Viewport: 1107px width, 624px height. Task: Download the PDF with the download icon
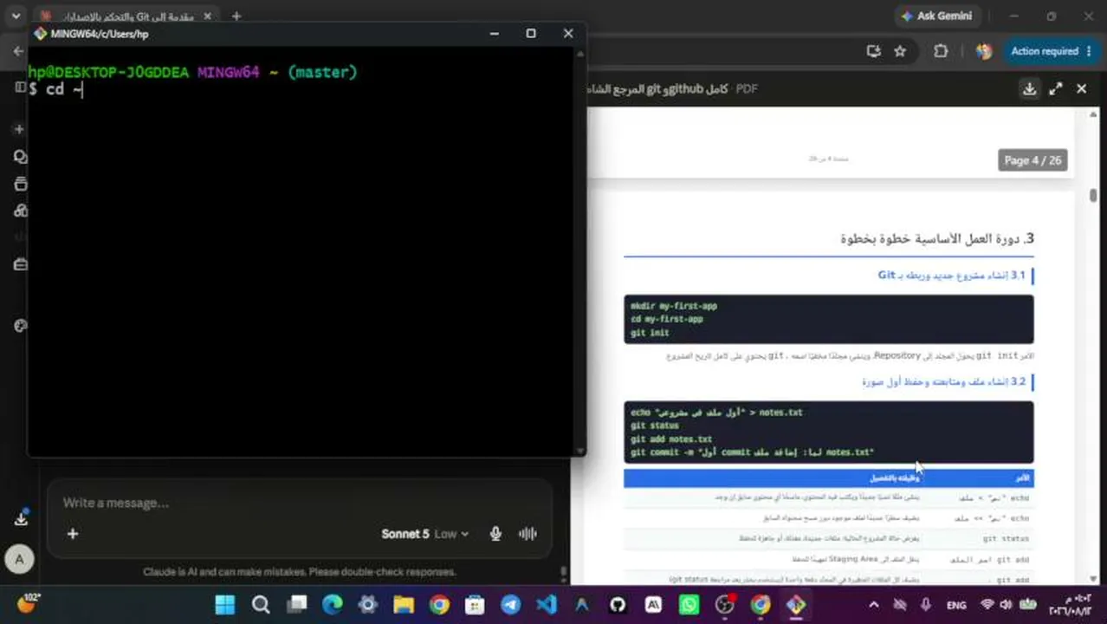(x=1029, y=88)
